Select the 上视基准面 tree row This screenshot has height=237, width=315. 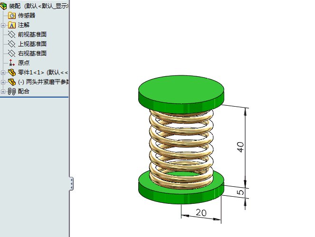(x=32, y=44)
